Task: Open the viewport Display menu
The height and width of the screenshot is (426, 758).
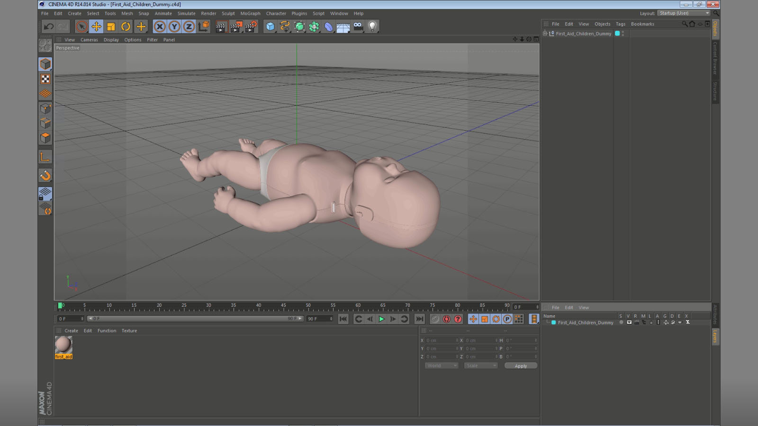Action: click(111, 40)
